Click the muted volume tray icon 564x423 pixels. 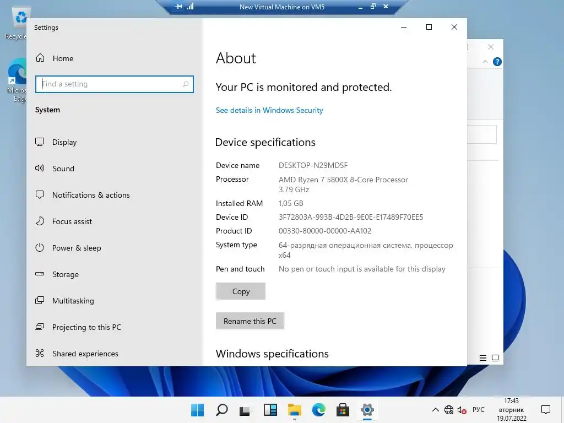click(462, 410)
